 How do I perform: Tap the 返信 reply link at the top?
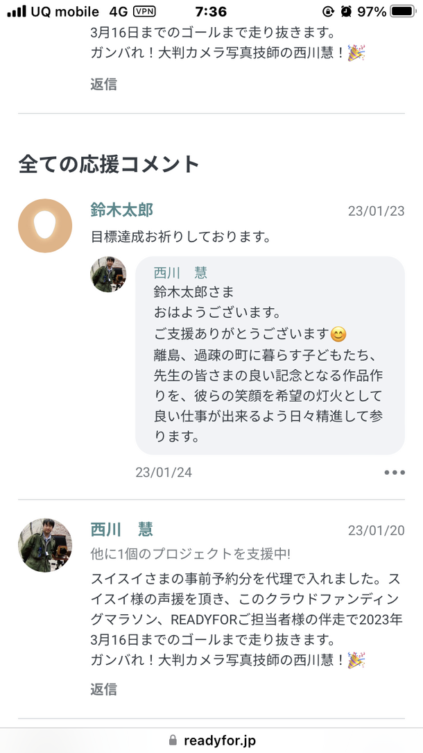[103, 85]
